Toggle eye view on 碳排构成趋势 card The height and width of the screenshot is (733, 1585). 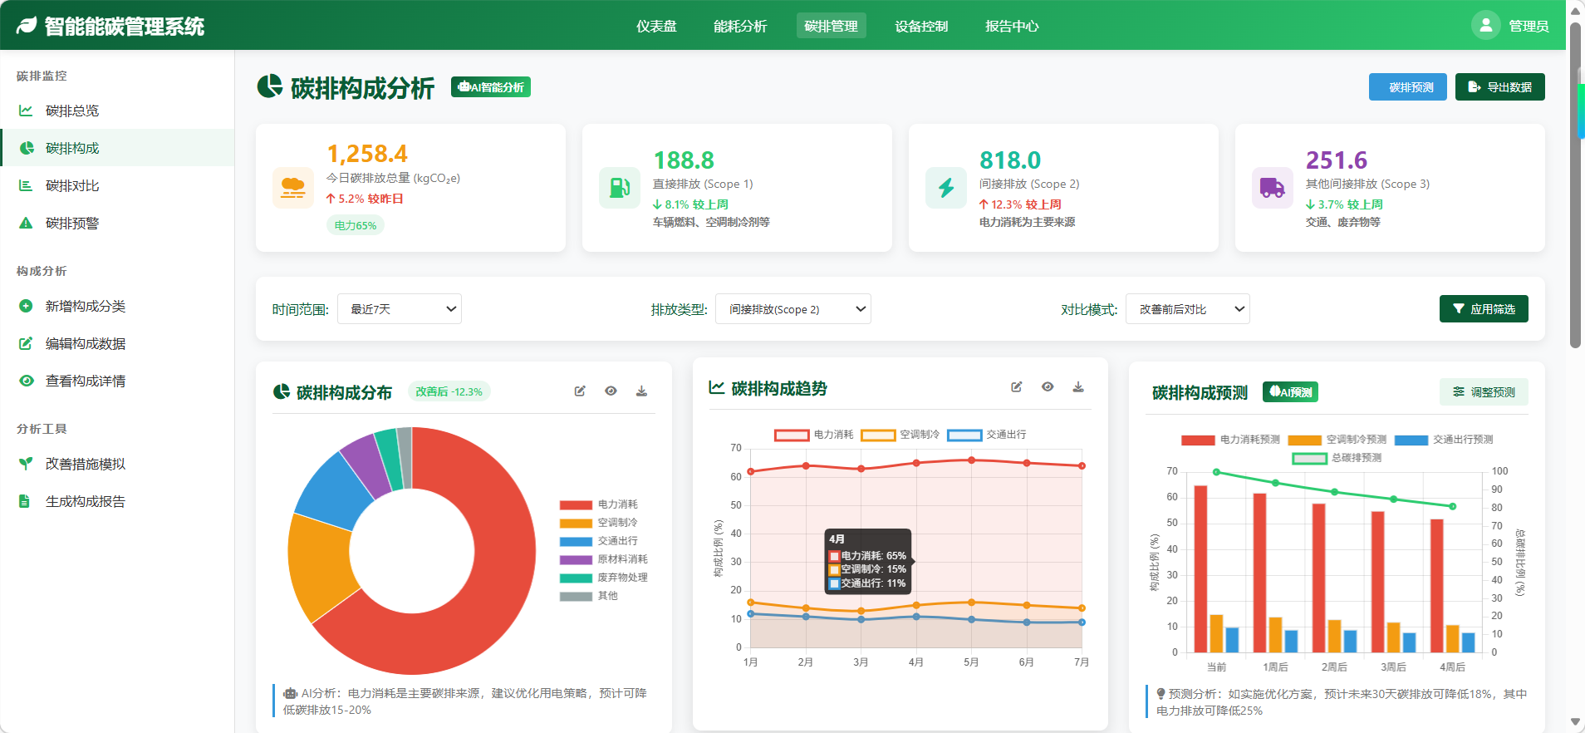pos(1047,387)
